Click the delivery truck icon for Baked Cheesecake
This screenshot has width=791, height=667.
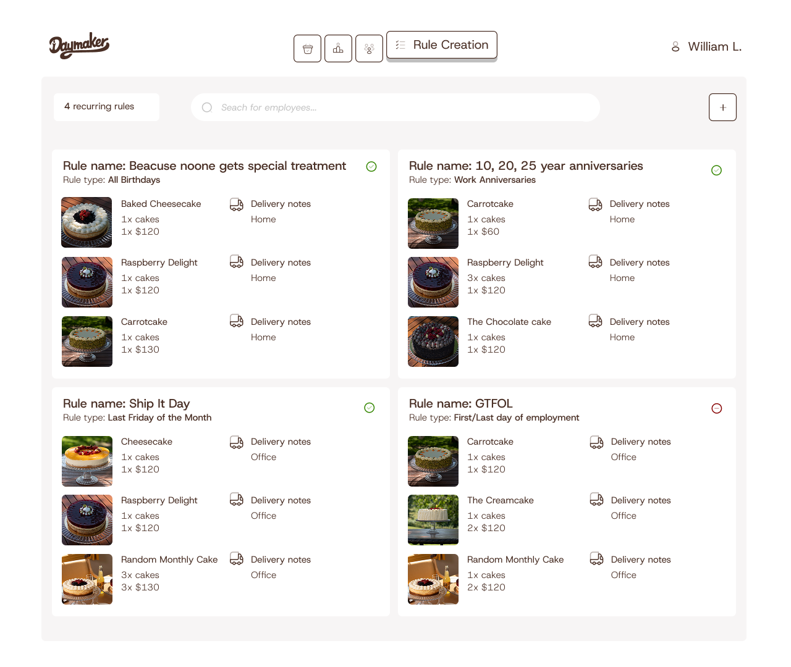(x=237, y=204)
